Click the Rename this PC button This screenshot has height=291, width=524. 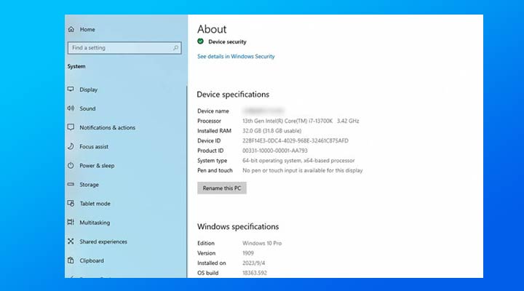[222, 188]
